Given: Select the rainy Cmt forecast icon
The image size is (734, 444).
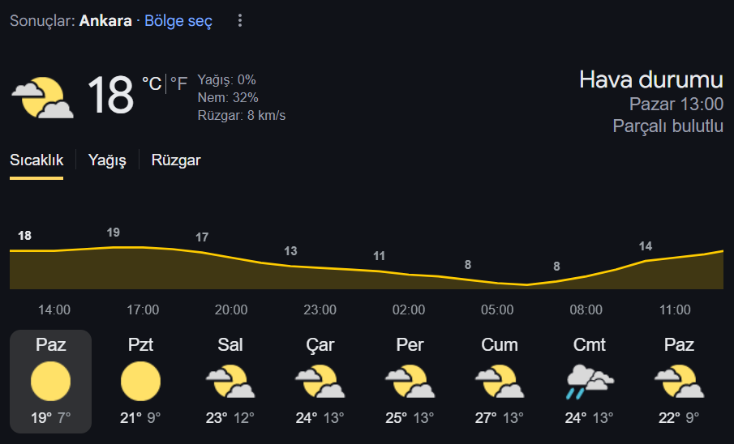Looking at the screenshot, I should (x=590, y=382).
